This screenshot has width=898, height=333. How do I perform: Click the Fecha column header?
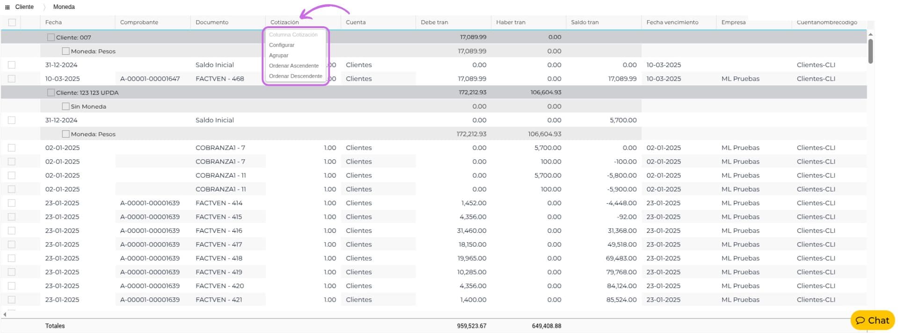click(x=53, y=22)
